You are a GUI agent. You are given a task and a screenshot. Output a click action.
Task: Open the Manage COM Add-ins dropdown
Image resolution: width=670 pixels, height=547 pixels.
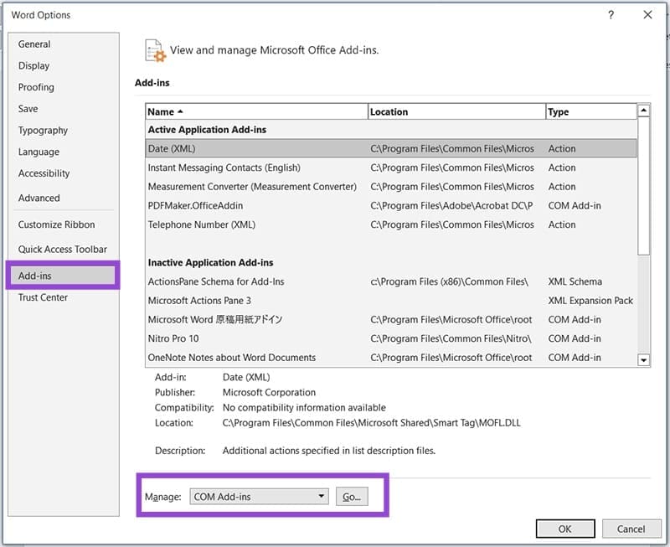(259, 497)
